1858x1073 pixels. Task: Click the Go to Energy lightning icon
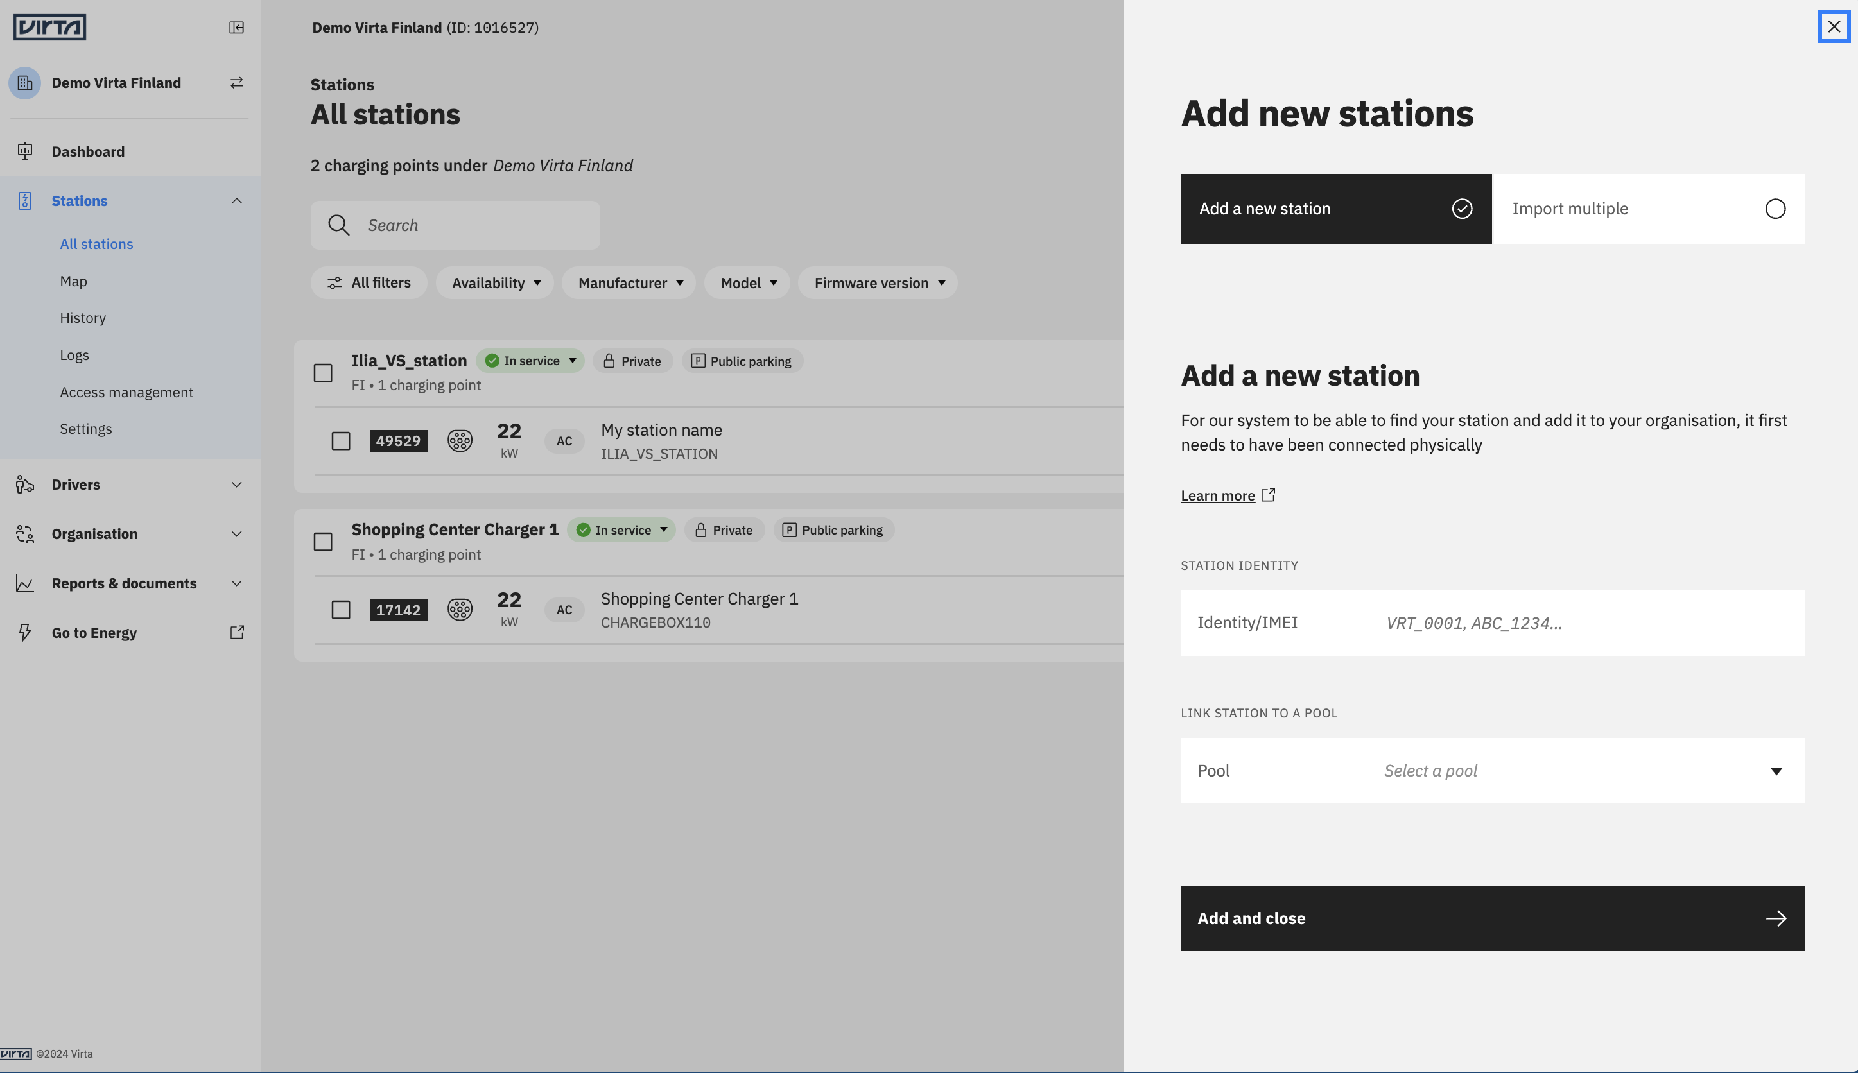(x=25, y=632)
